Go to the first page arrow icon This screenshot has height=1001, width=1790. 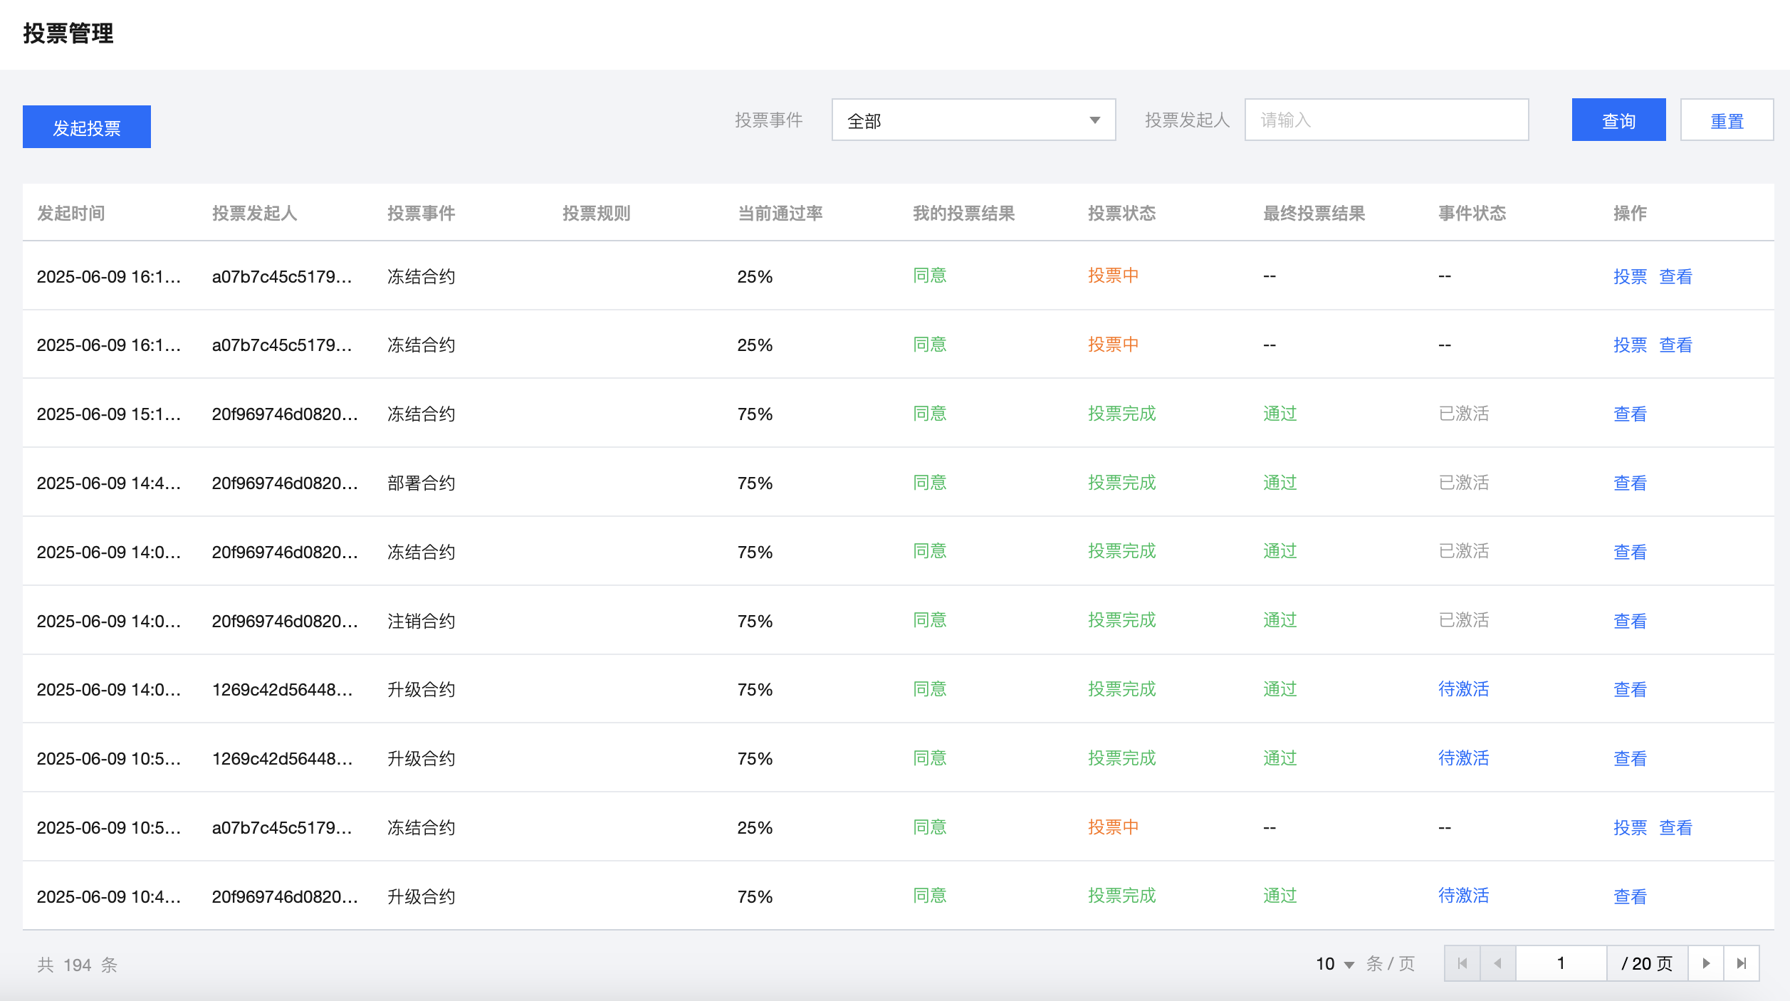tap(1462, 963)
